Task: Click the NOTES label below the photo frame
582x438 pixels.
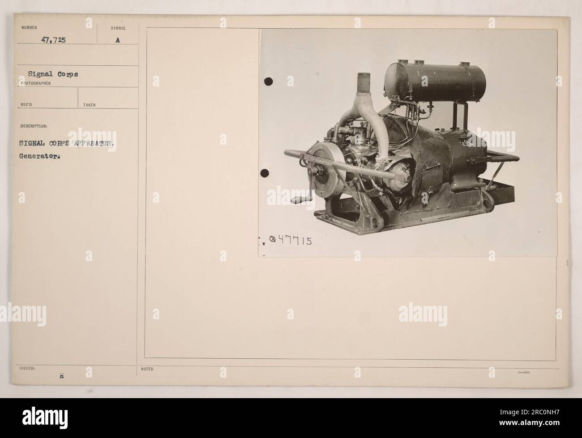Action: click(148, 369)
